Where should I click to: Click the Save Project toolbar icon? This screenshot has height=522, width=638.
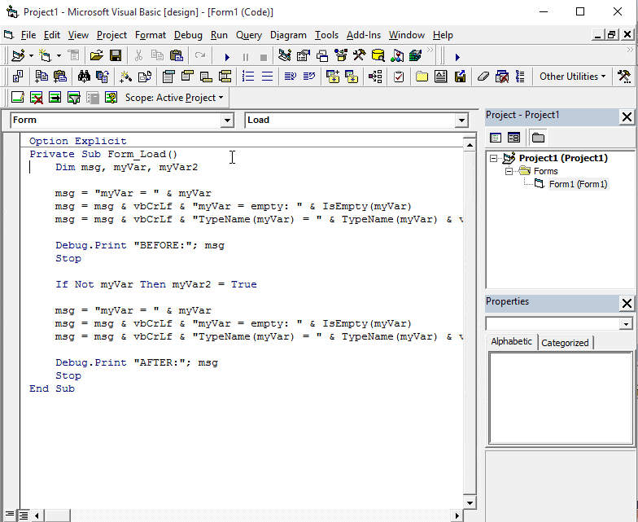tap(116, 56)
